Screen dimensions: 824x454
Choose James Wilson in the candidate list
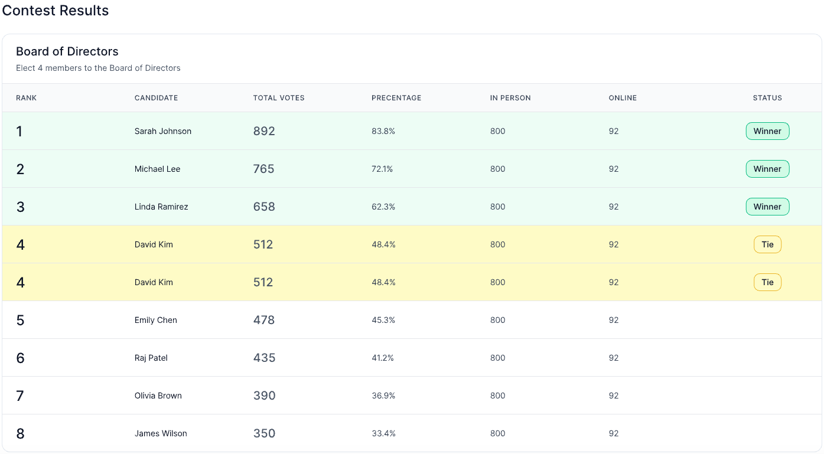[x=161, y=433]
